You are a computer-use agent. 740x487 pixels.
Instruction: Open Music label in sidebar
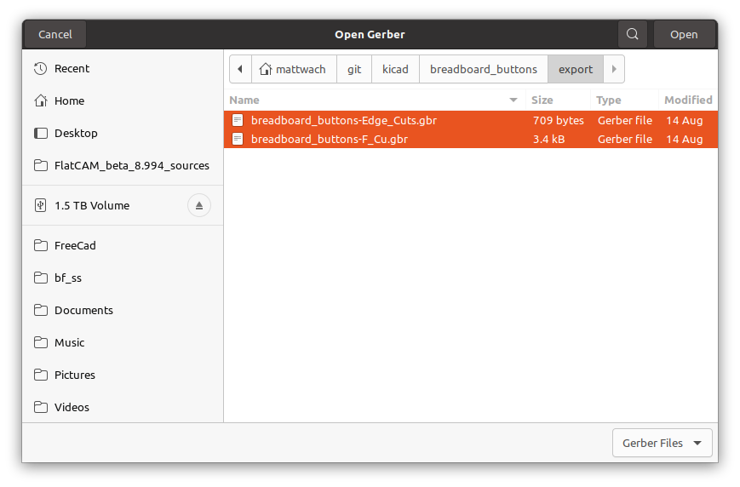[69, 342]
